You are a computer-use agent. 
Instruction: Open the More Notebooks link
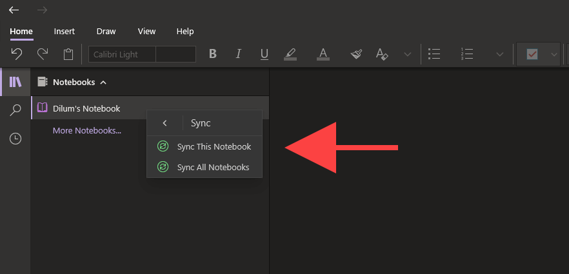pos(87,130)
